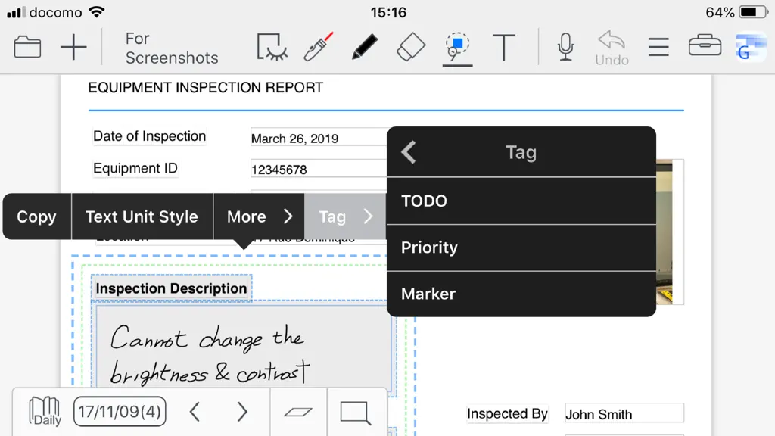775x436 pixels.
Task: Select the viewing mode eye icon
Action: 272,47
